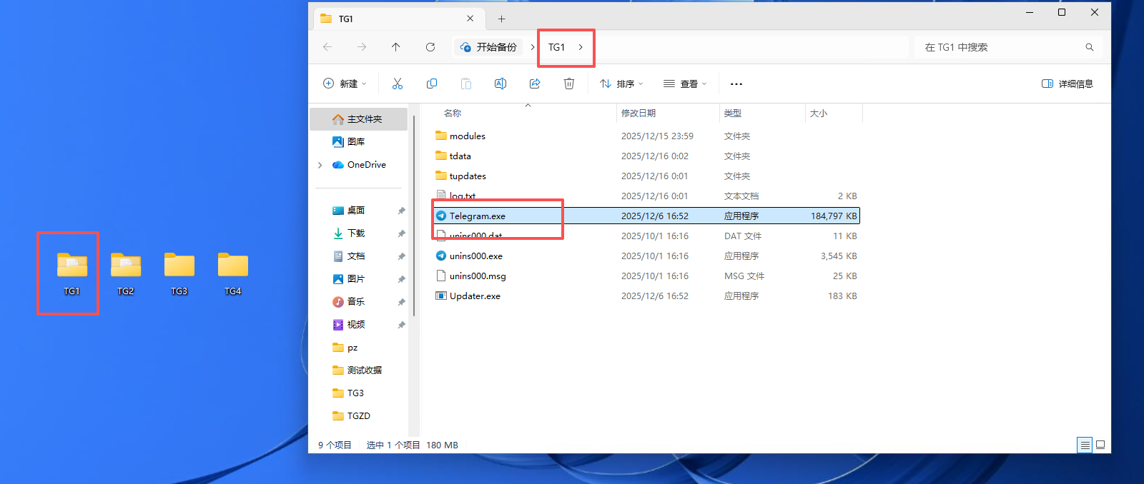The image size is (1144, 484).
Task: Switch to large thumbnails view in status bar
Action: [x=1100, y=445]
